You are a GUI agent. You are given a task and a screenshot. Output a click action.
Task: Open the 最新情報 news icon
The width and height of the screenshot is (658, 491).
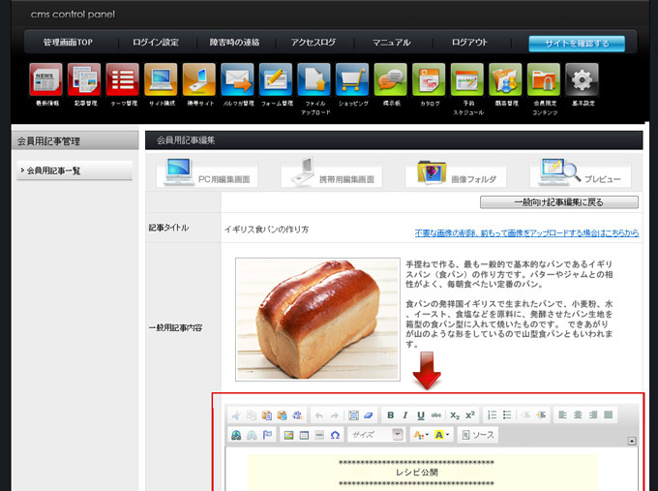[45, 79]
